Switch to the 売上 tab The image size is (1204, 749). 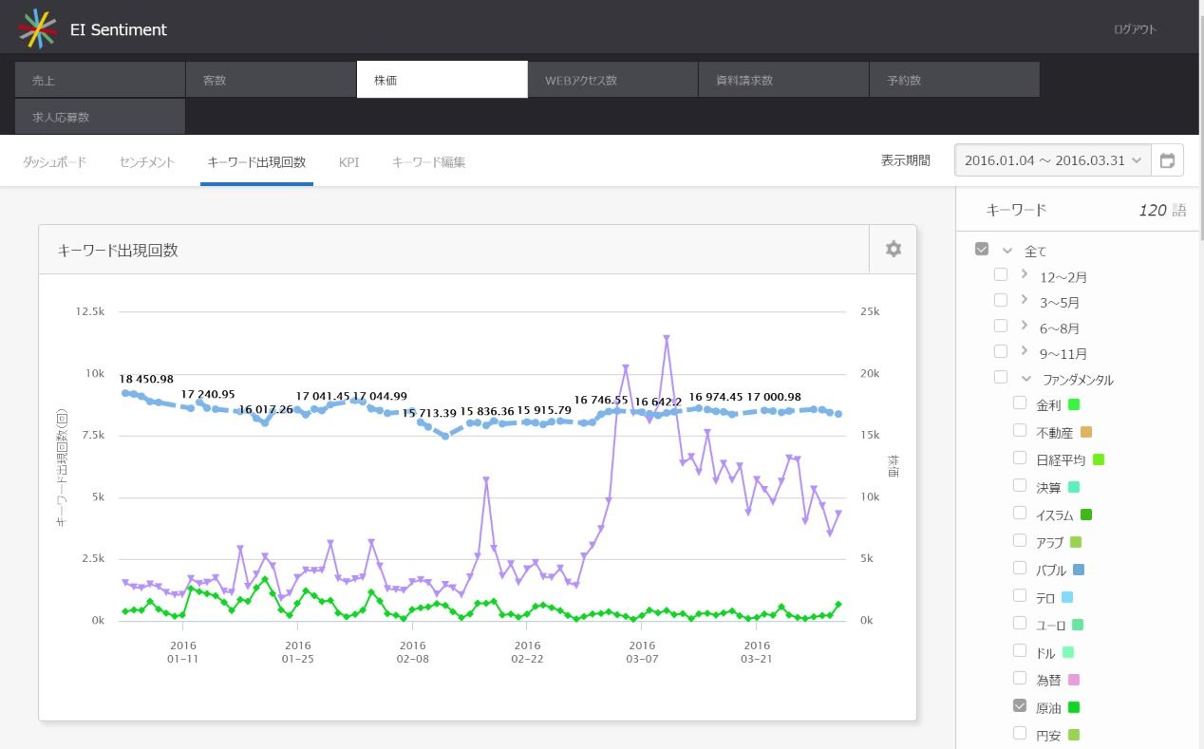pos(100,80)
